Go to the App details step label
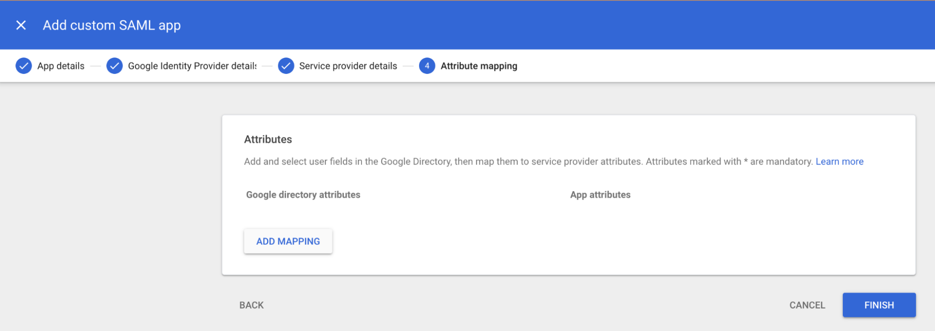This screenshot has height=331, width=935. click(61, 66)
